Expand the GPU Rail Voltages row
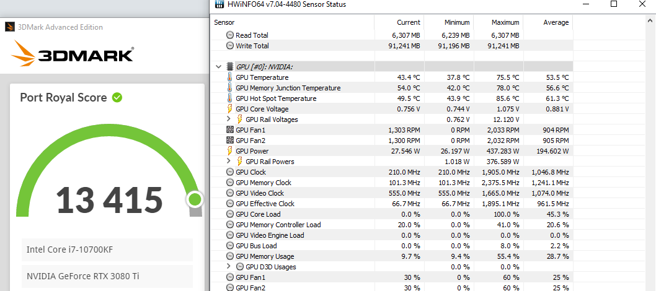This screenshot has width=656, height=291. click(x=228, y=119)
